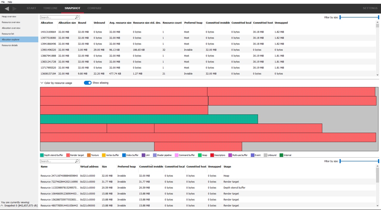
Task: Sort resources by Committed invisible column
Action: (x=151, y=167)
